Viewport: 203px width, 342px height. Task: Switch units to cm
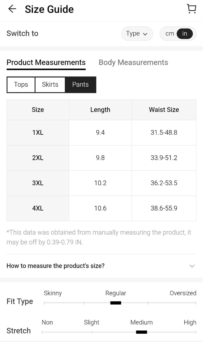(170, 34)
